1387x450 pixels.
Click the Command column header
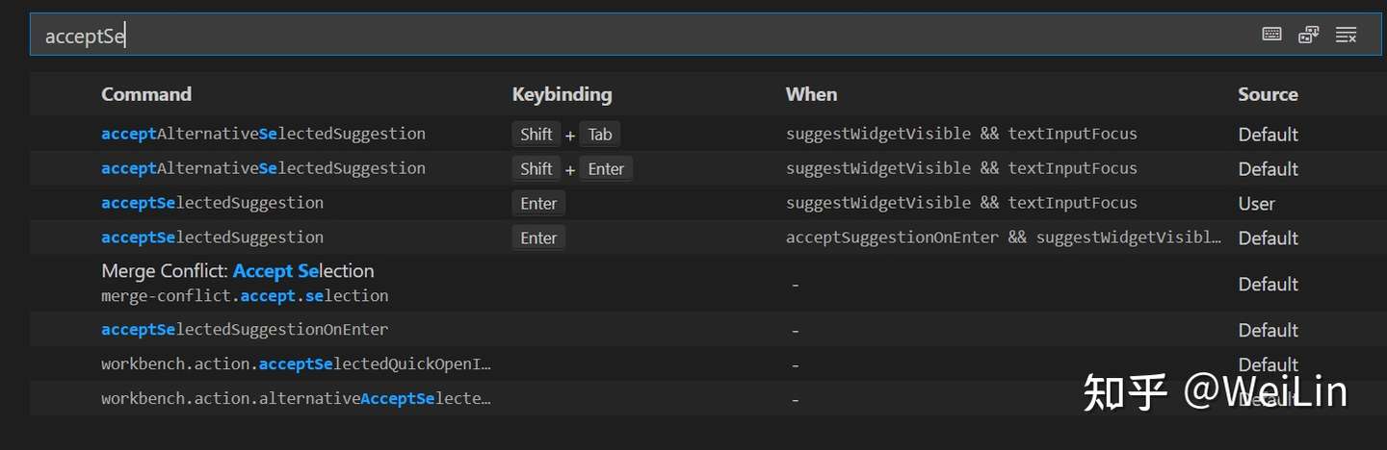click(146, 94)
